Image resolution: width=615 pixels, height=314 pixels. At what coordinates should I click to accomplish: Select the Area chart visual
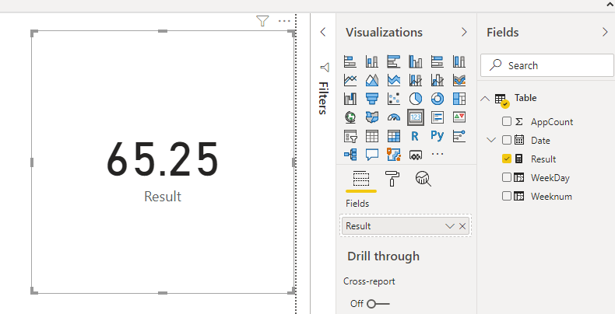click(x=372, y=80)
